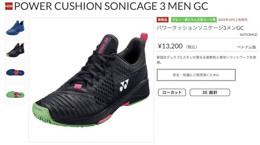Click the green クレー・砂入り人工芝コート用 tag
The height and width of the screenshot is (145, 260).
194,20
